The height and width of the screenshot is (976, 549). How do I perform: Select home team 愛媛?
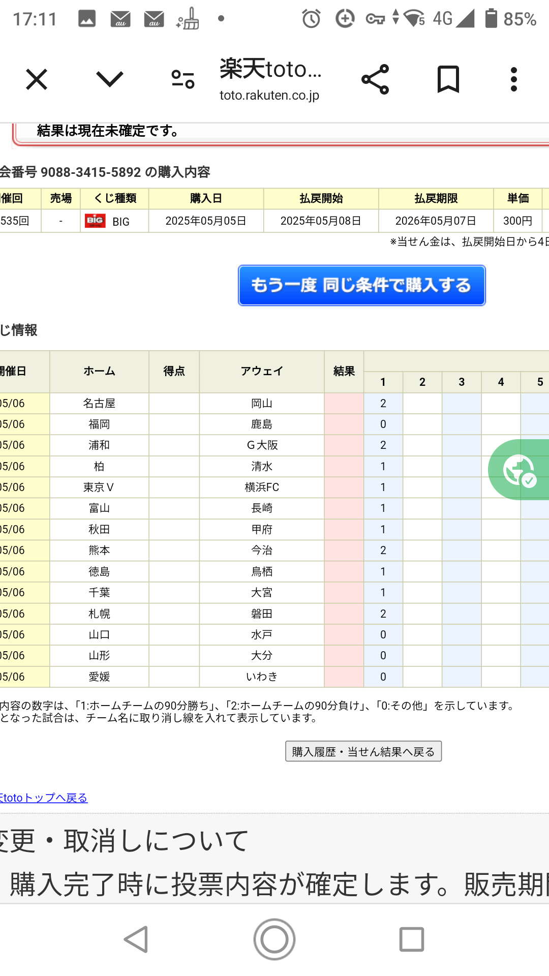pos(99,677)
